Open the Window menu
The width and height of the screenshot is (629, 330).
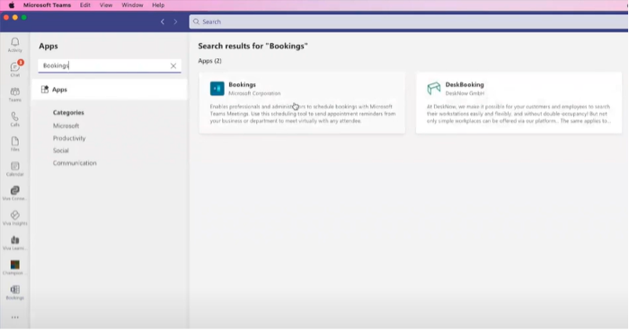tap(132, 5)
